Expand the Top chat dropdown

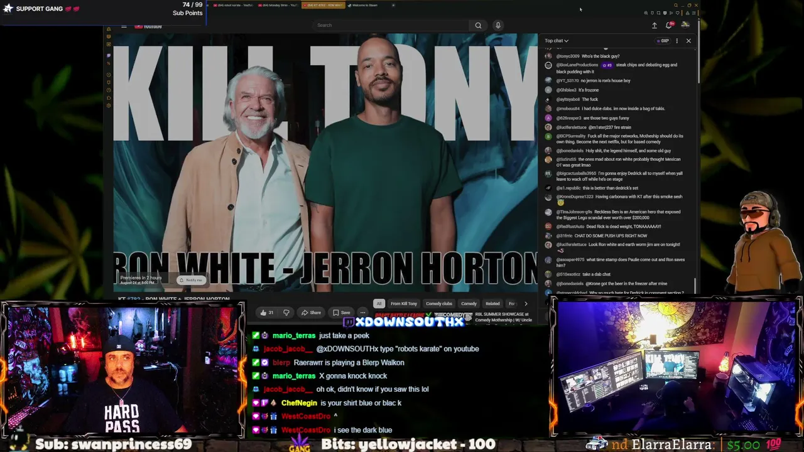click(x=557, y=41)
